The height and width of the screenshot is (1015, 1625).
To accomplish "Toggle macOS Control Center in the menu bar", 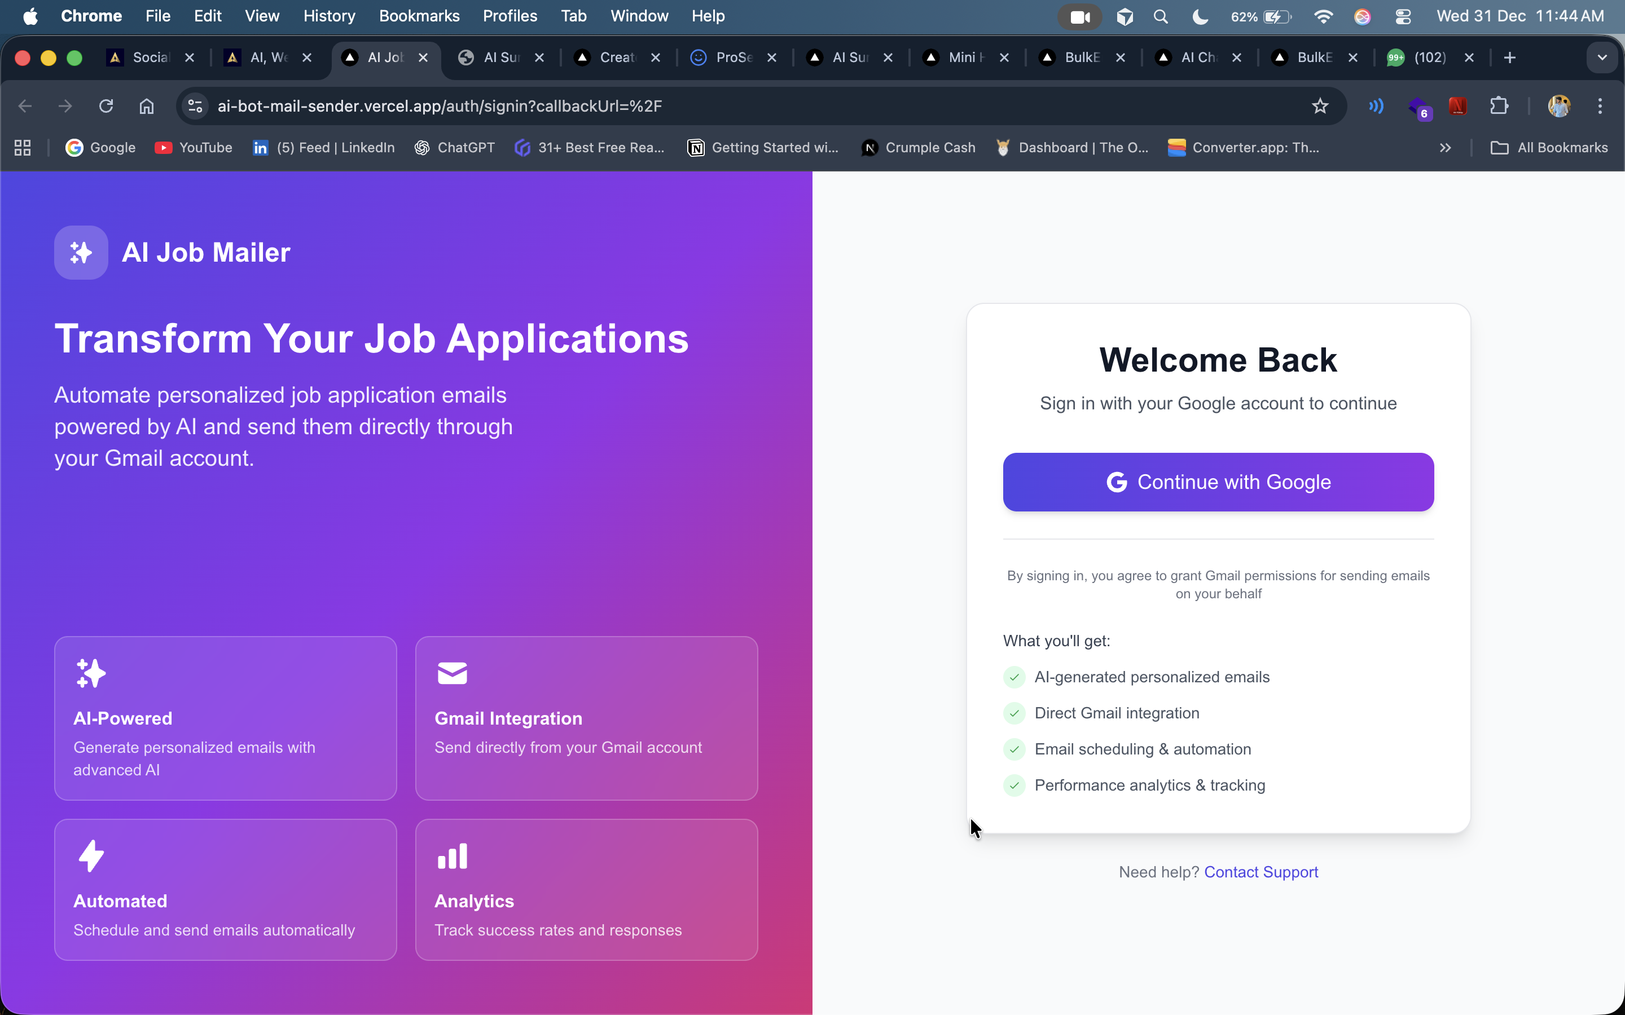I will 1403,17.
